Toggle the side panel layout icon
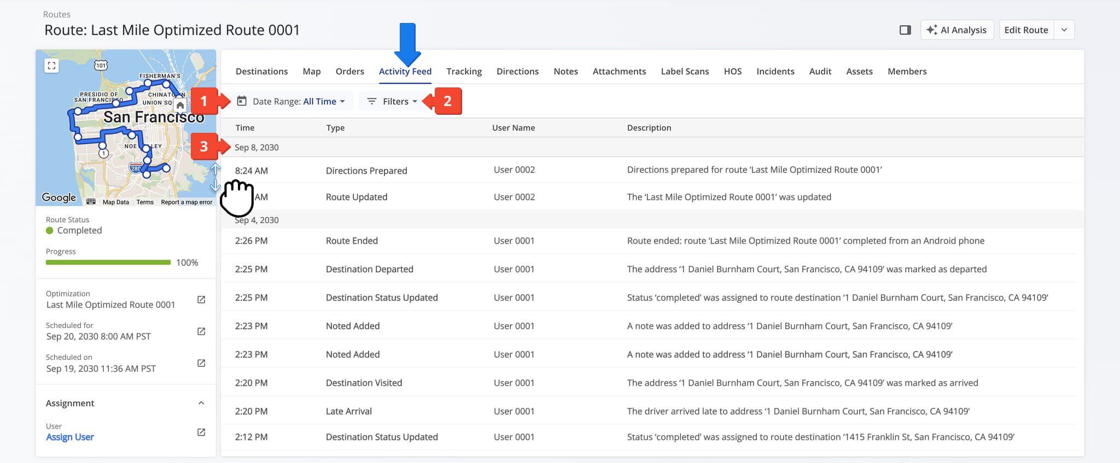The width and height of the screenshot is (1120, 463). 905,30
